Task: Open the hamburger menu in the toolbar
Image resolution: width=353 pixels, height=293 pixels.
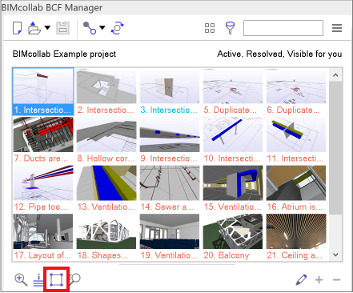Action: pyautogui.click(x=337, y=28)
